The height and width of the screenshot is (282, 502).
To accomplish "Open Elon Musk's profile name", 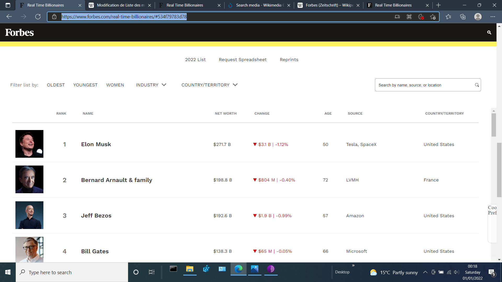I will [96, 144].
